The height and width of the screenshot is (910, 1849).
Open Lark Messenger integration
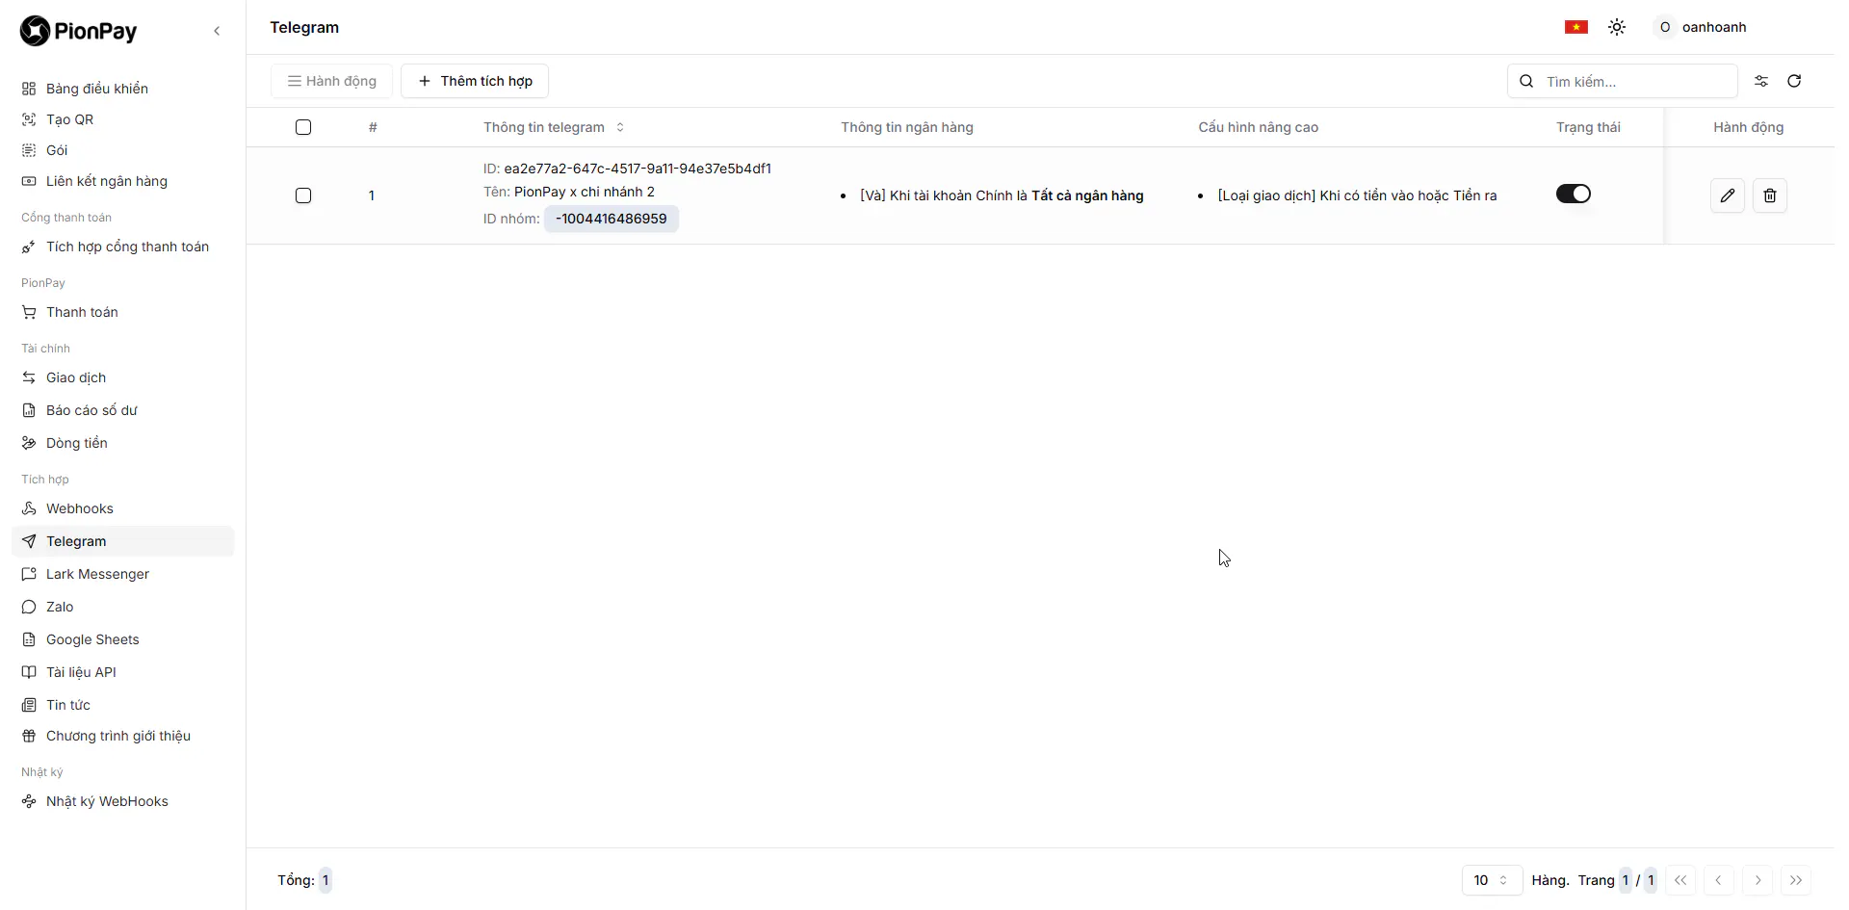(x=122, y=574)
